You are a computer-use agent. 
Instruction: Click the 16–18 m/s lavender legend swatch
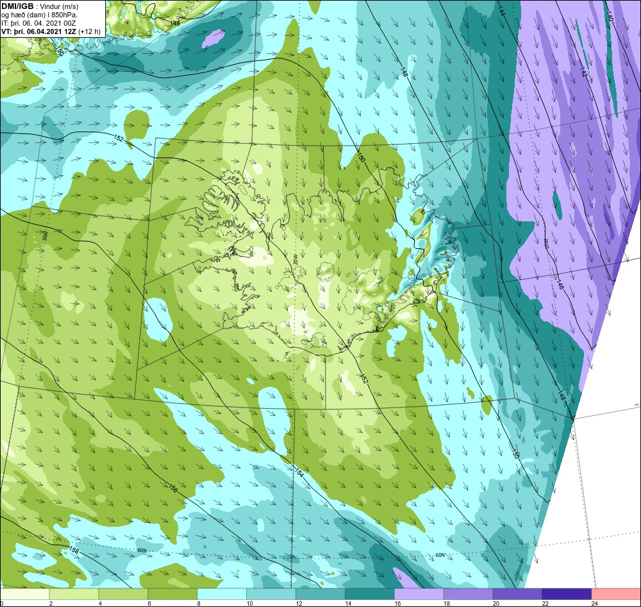(x=419, y=594)
